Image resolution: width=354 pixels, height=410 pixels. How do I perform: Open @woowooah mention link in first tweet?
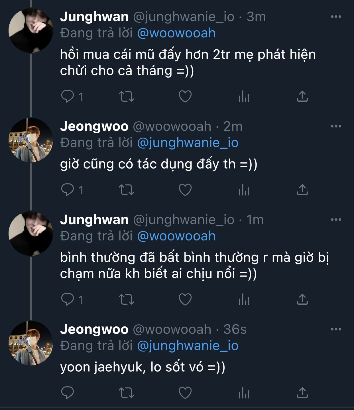coord(176,33)
